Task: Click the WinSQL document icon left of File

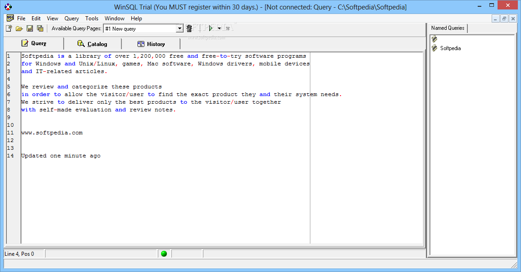Action: tap(10, 18)
